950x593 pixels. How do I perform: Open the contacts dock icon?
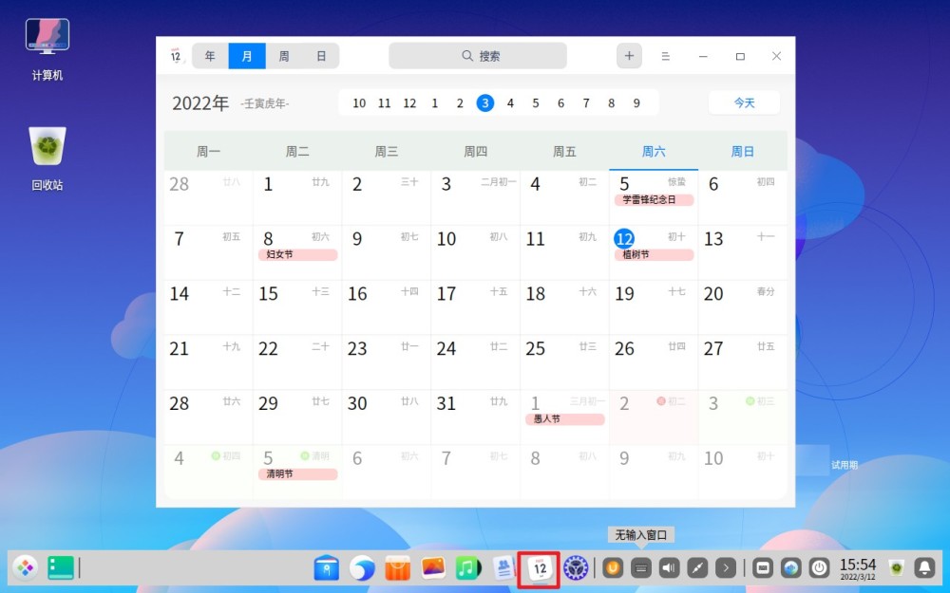coord(503,567)
